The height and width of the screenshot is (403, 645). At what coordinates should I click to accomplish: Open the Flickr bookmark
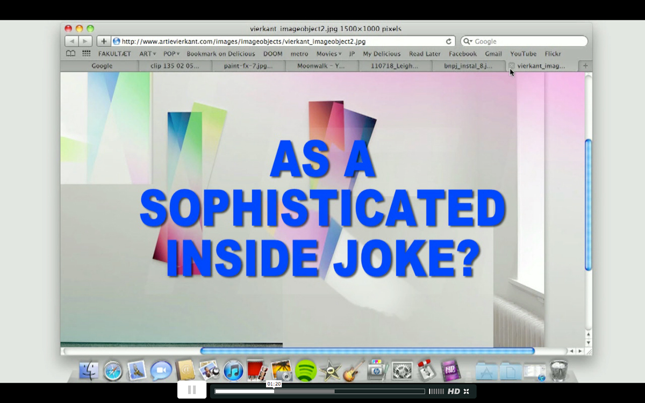click(x=553, y=54)
